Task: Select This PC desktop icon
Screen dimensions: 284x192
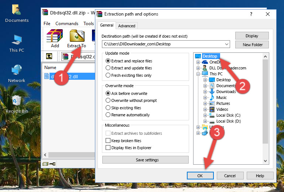Action: (x=17, y=40)
